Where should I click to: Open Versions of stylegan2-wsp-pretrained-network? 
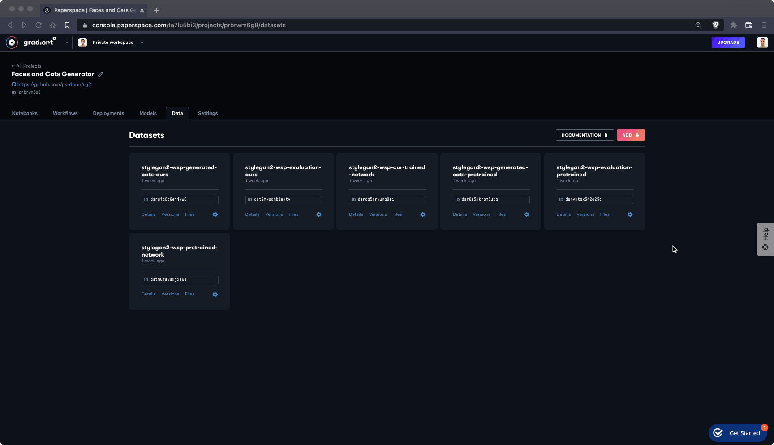(170, 294)
